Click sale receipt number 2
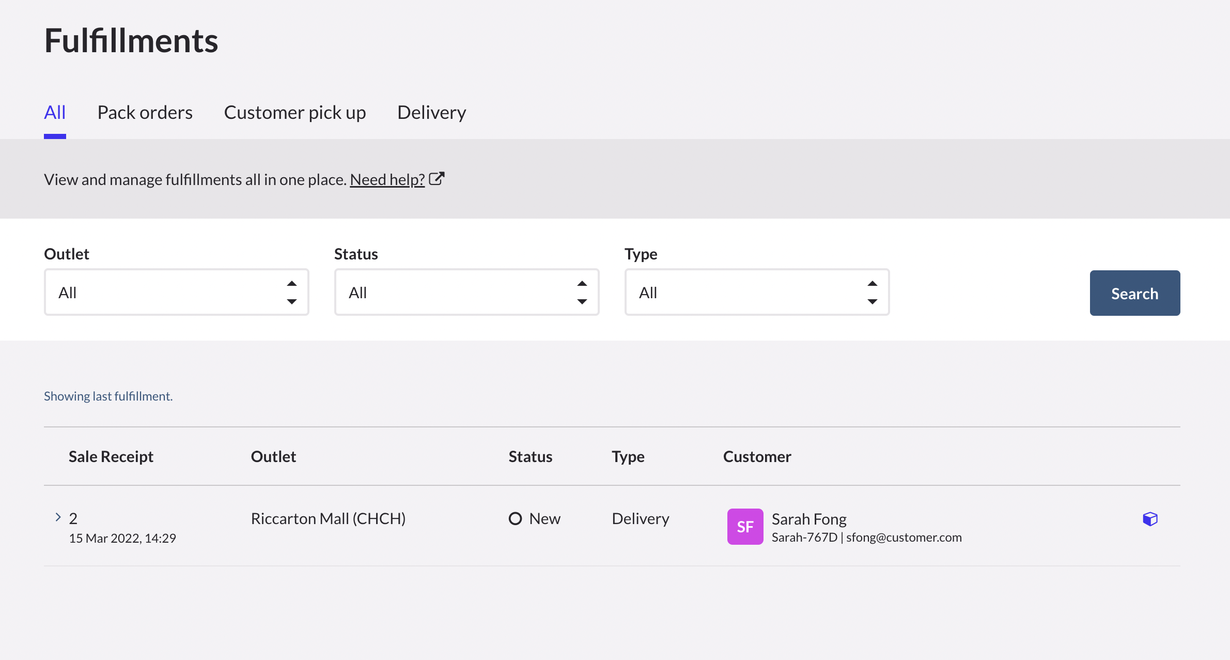1230x660 pixels. [x=73, y=518]
